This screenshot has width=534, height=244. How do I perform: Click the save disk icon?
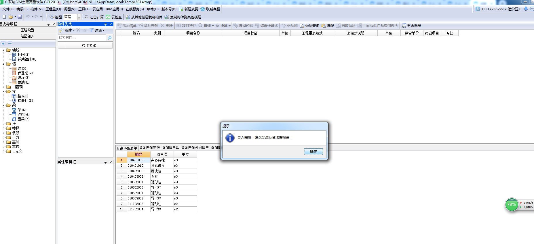pyautogui.click(x=20, y=17)
